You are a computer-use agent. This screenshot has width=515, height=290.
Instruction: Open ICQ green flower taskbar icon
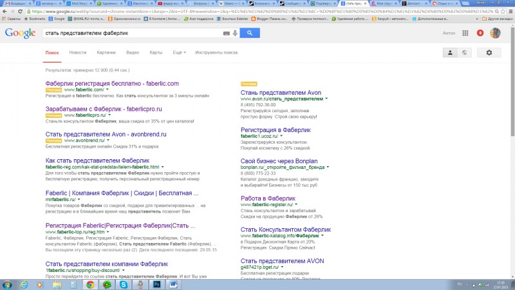107,285
